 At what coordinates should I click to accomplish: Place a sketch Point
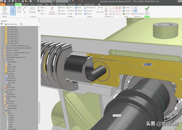[41, 14]
